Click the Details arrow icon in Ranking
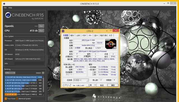Viewport: 179px width, 102px height. [x=43, y=73]
